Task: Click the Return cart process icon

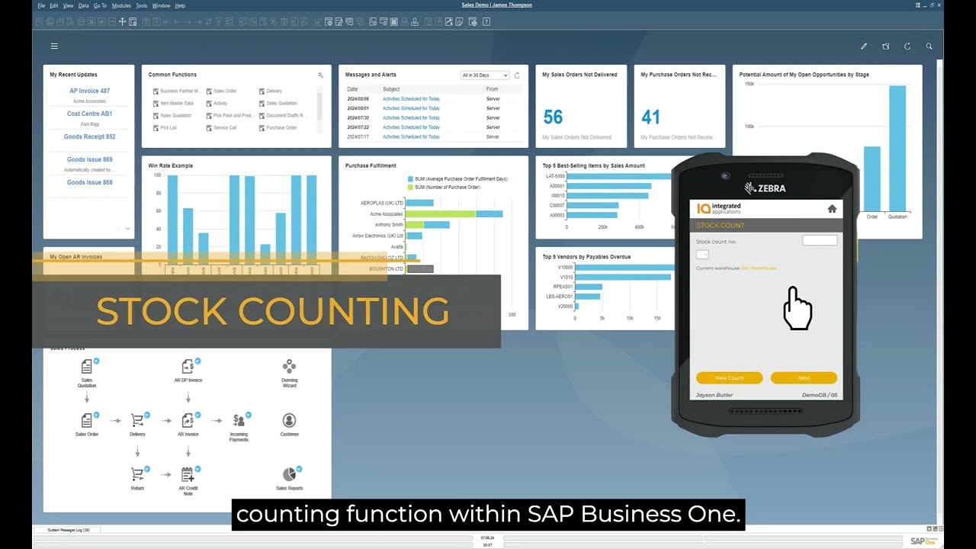Action: click(137, 474)
